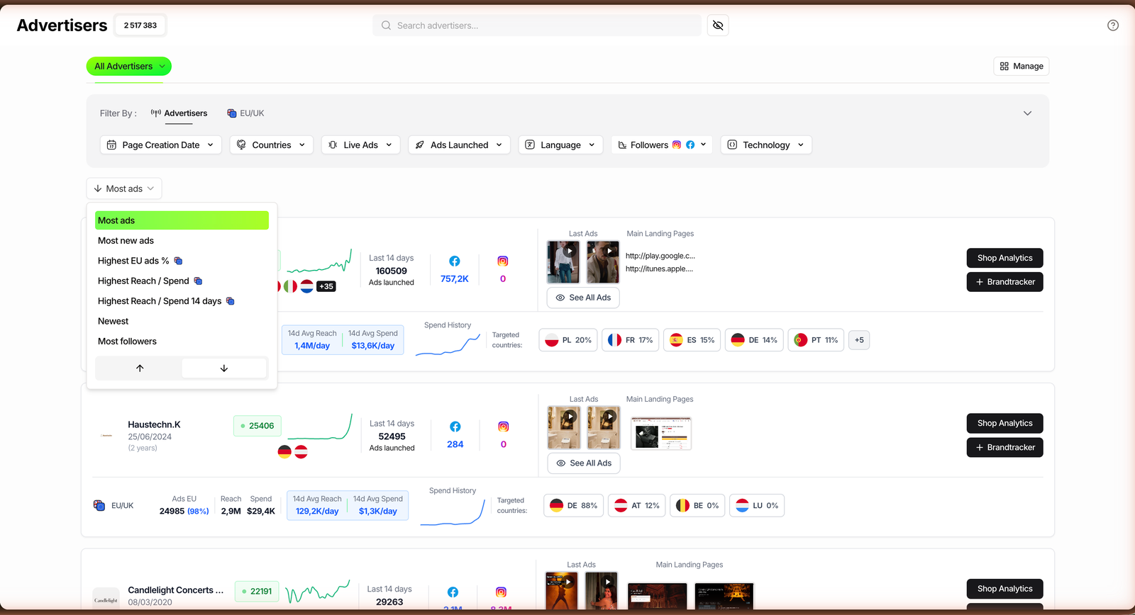Click Brandtracker for Haustechn.K
Screen dimensions: 1135x615
(x=1004, y=447)
